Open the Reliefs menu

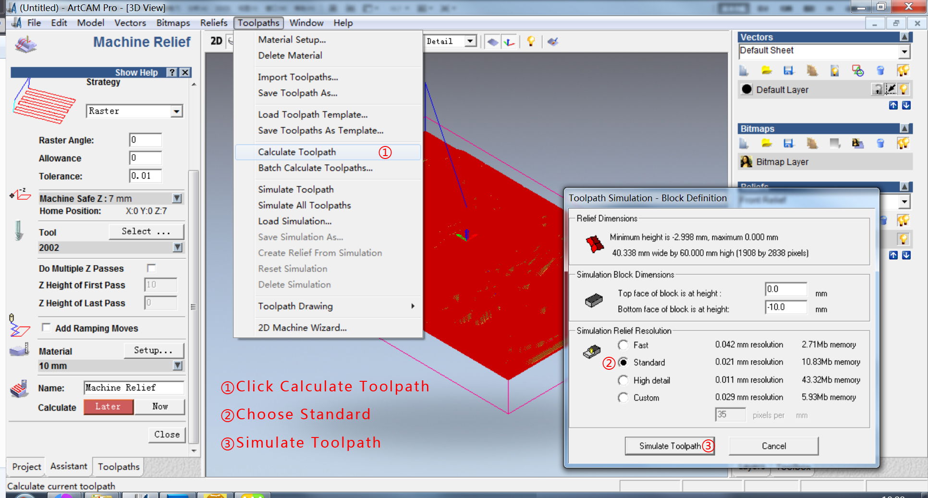[x=214, y=23]
